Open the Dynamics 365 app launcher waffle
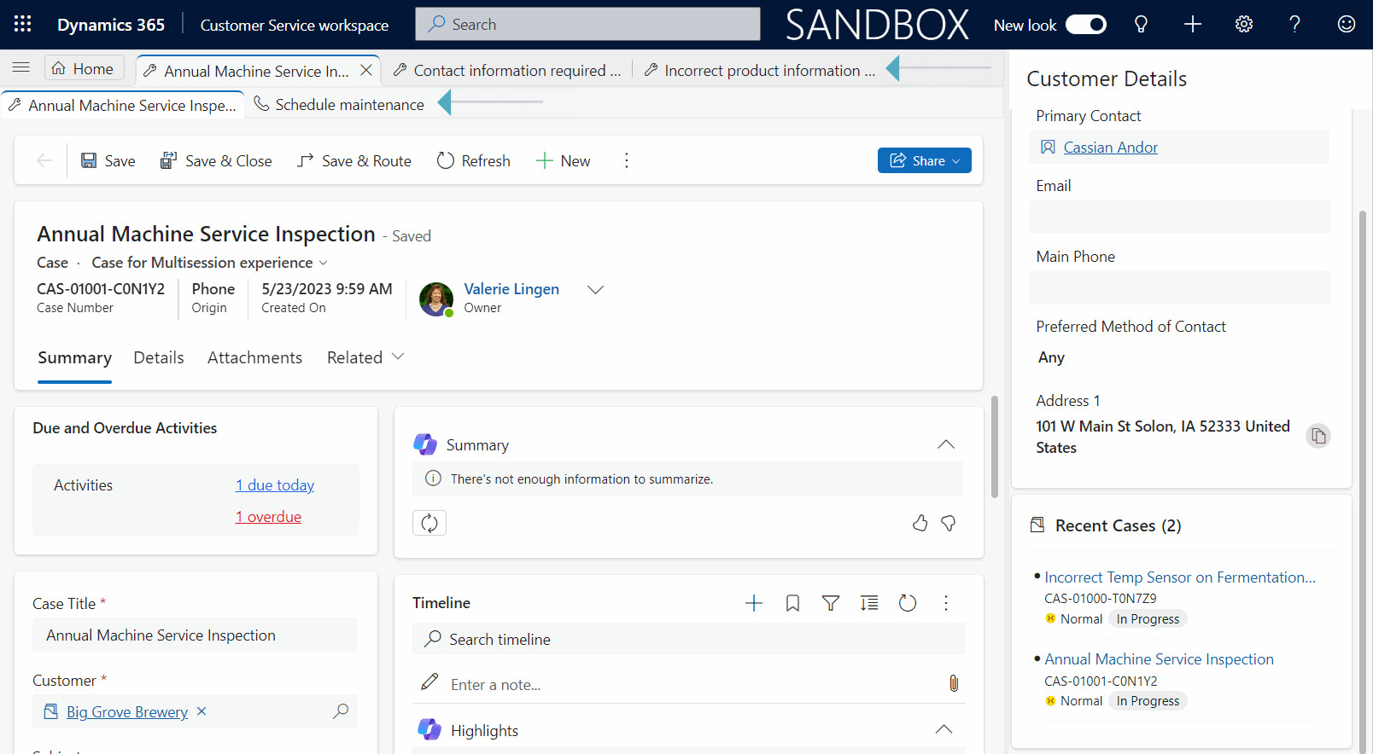 coord(23,24)
